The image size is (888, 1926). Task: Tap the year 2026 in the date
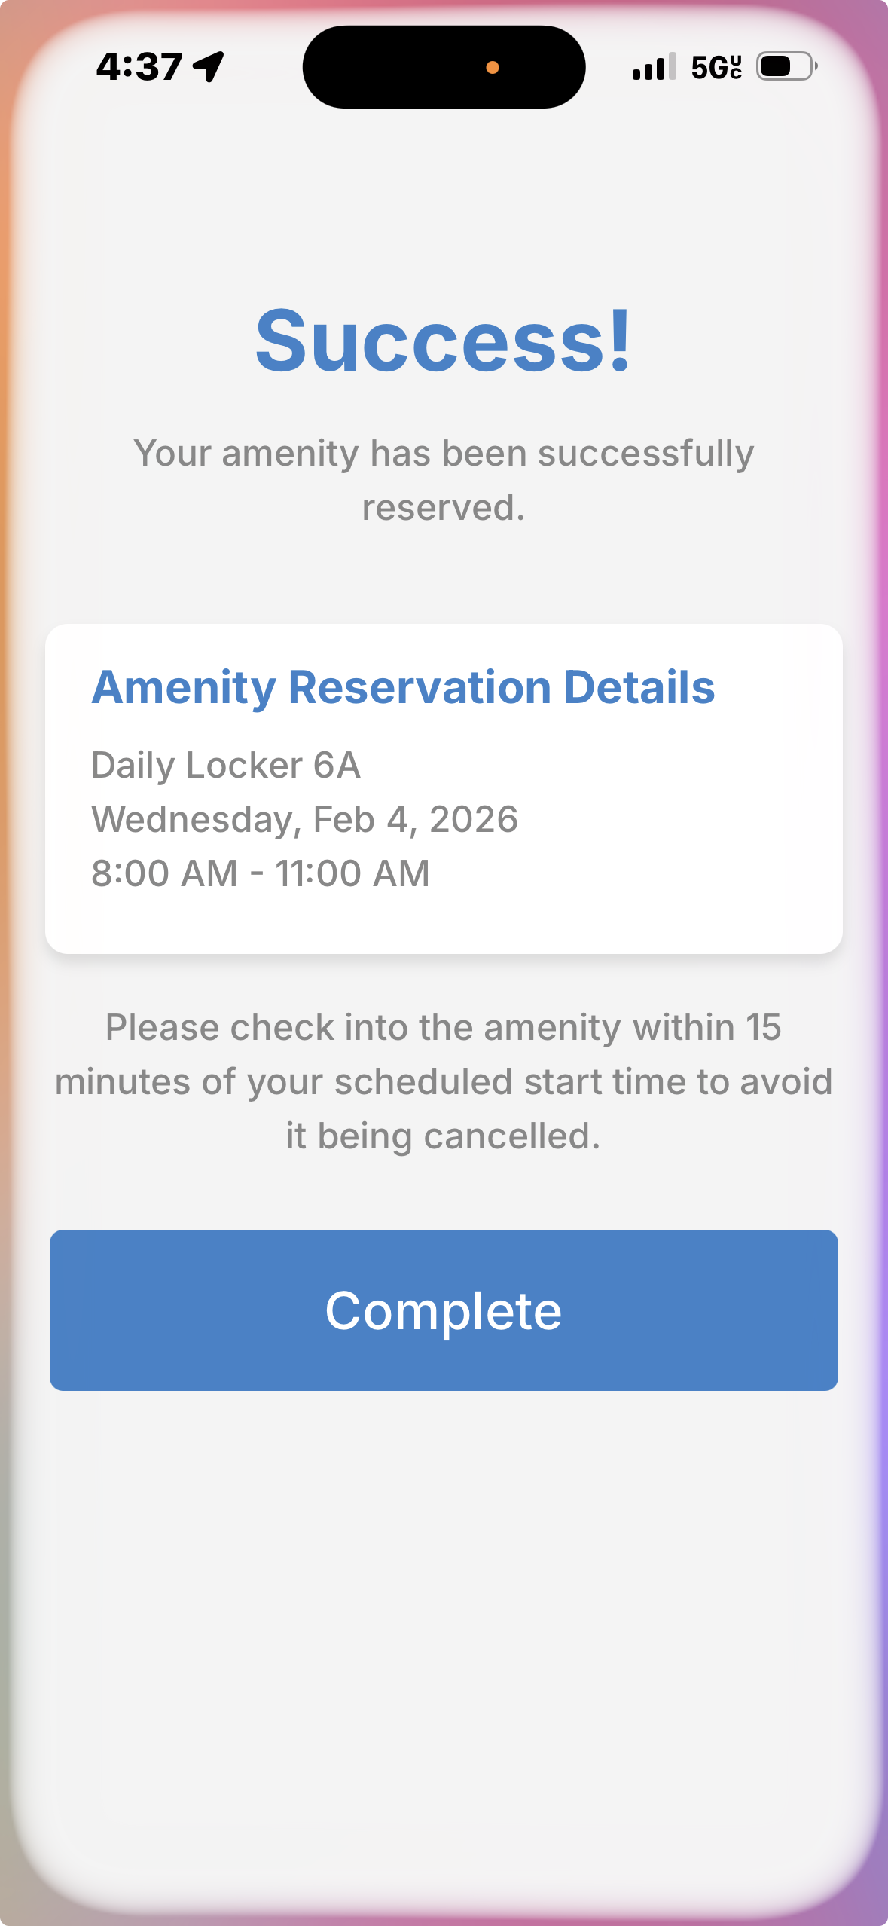pyautogui.click(x=474, y=820)
